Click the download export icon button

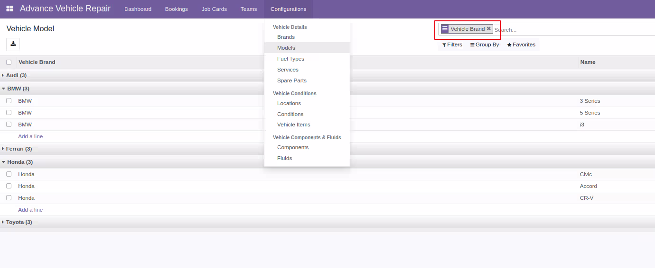point(13,44)
